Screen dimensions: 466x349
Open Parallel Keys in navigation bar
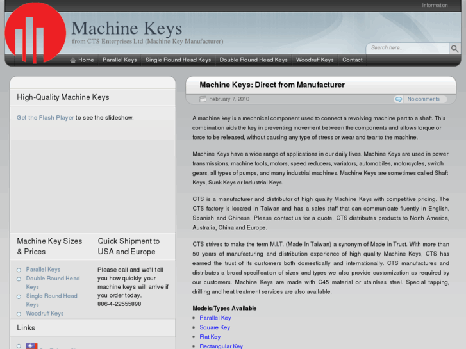[x=120, y=60]
